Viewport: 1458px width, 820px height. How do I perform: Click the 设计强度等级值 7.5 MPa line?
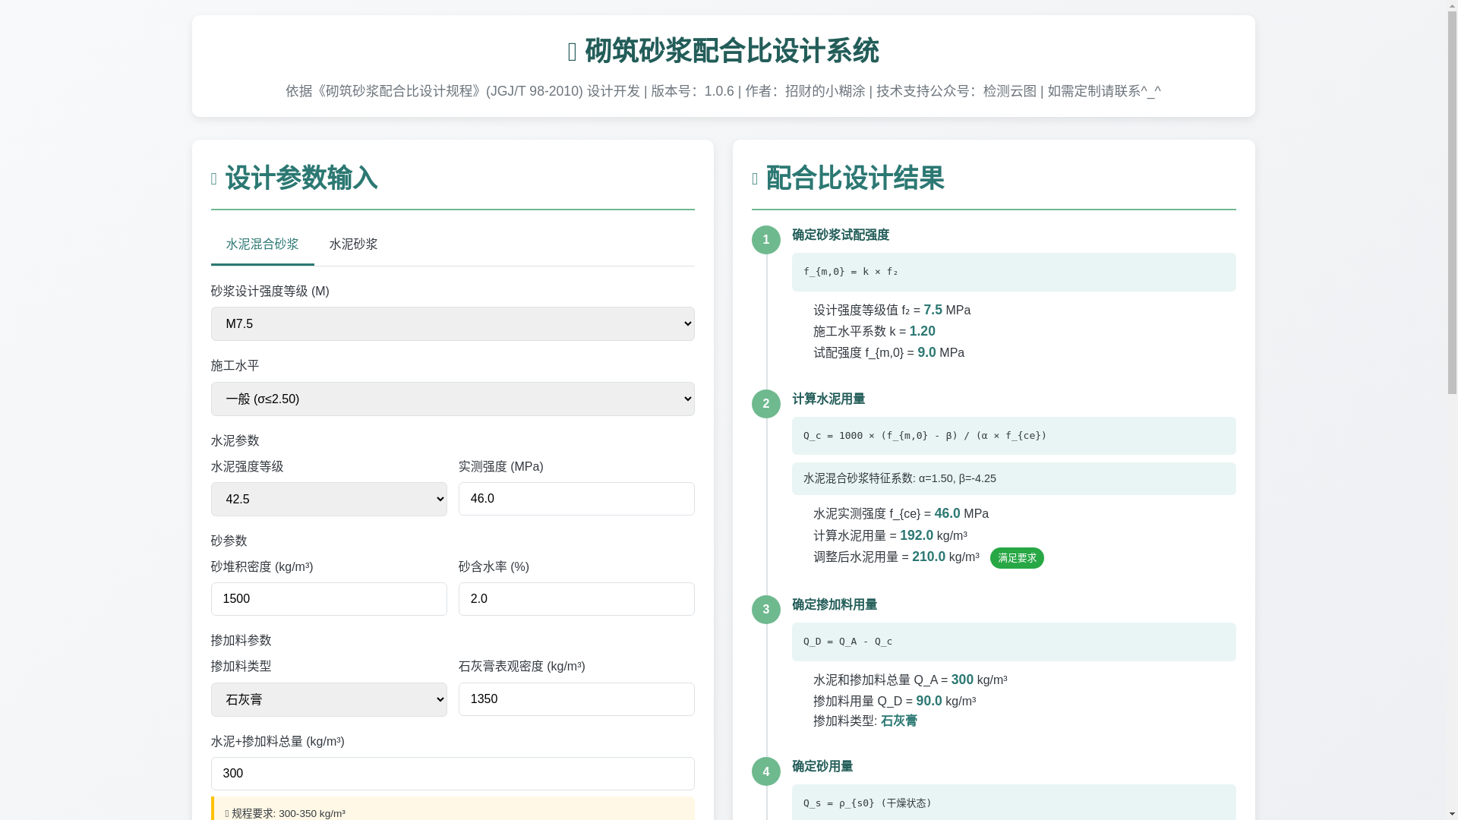(892, 311)
